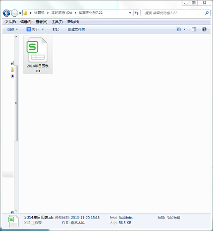
Task: Open the 帮助(H) menu
Action: click(x=73, y=22)
